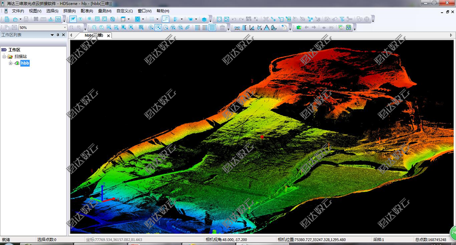Expand the hbb tree node
This screenshot has width=456, height=245.
point(10,63)
